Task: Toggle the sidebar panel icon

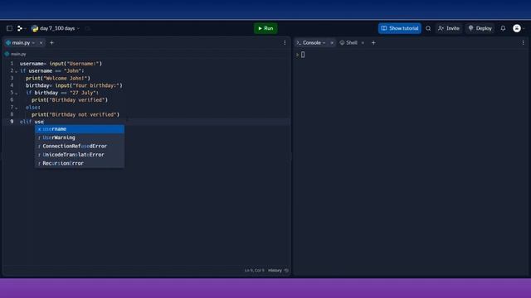Action: pyautogui.click(x=9, y=28)
